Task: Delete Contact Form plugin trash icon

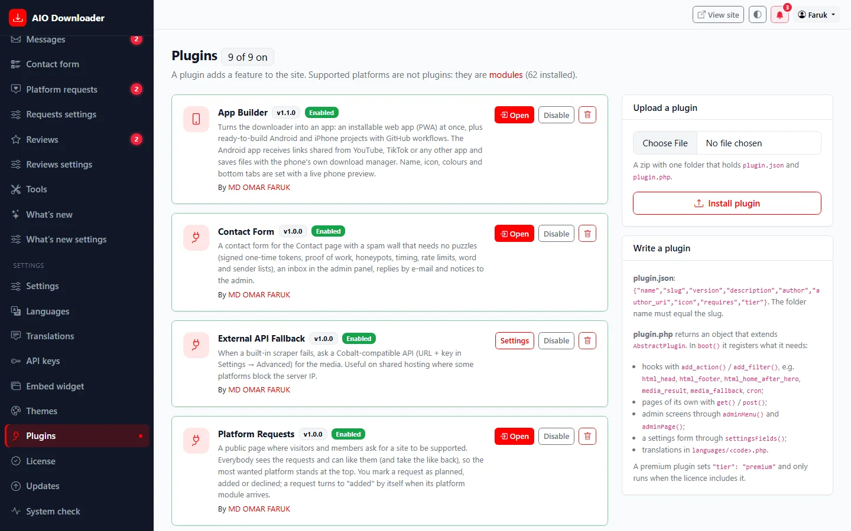Action: pyautogui.click(x=587, y=234)
